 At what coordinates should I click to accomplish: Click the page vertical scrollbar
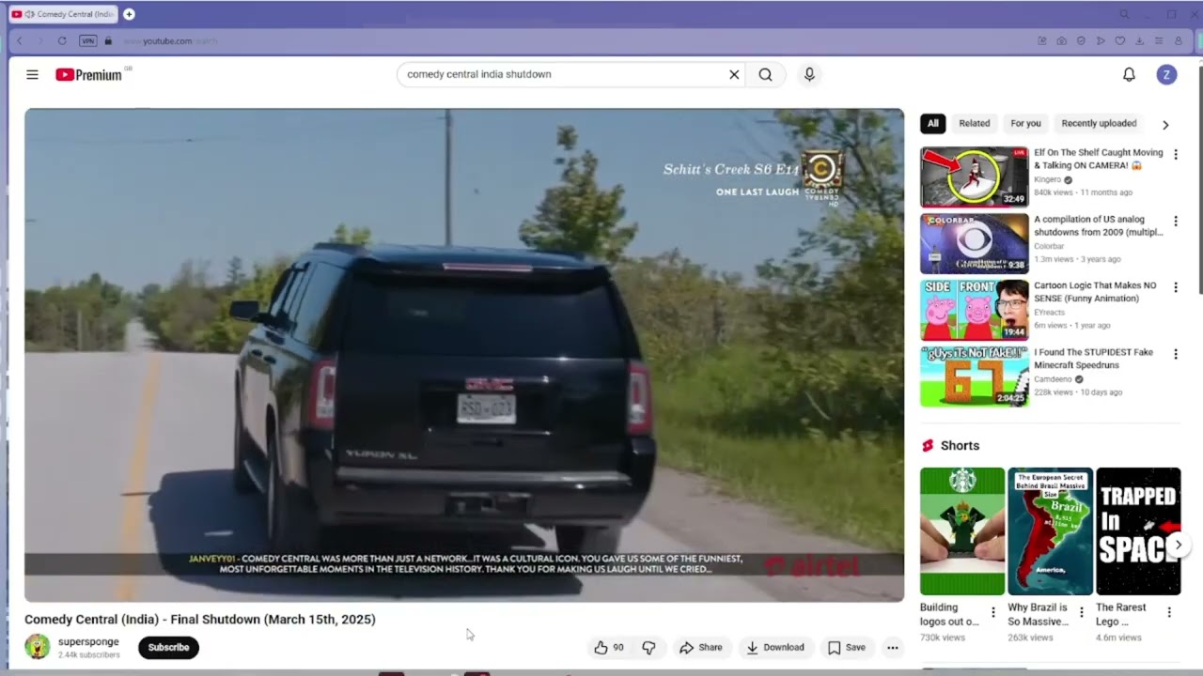pyautogui.click(x=1198, y=178)
